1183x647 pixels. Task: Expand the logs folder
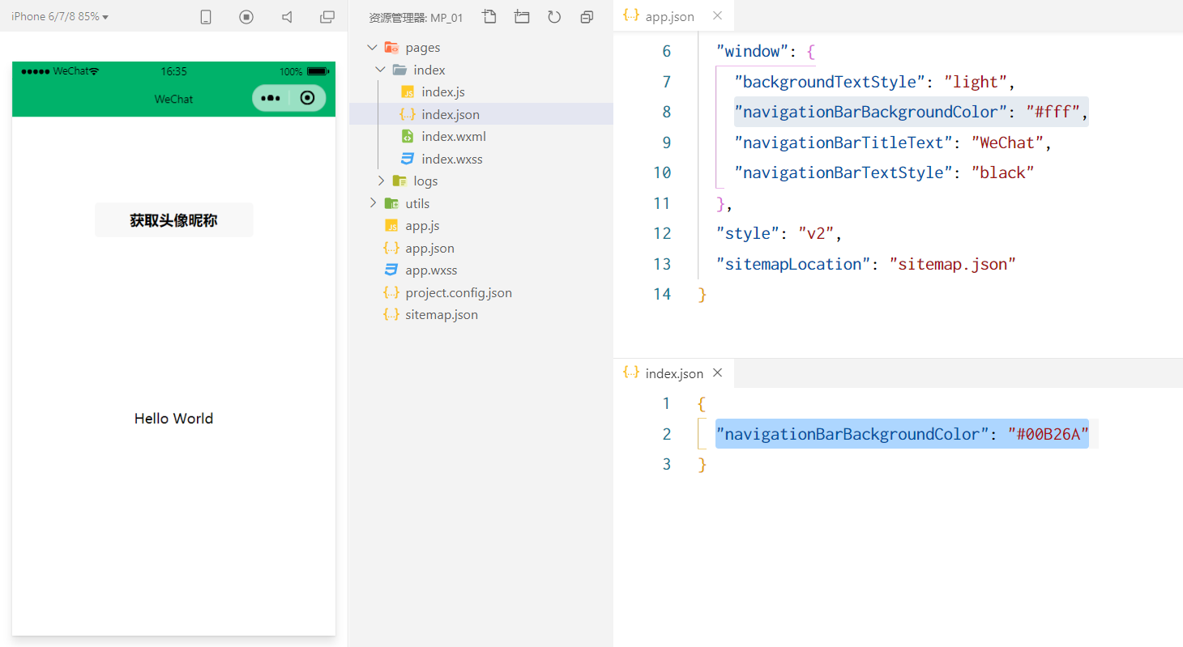click(381, 181)
